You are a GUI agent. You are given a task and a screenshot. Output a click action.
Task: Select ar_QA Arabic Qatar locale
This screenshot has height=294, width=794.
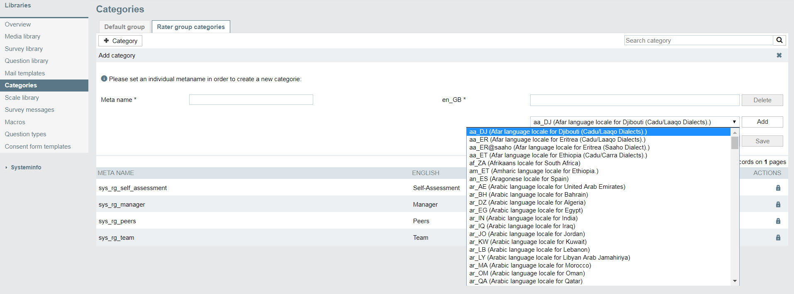tap(598, 281)
